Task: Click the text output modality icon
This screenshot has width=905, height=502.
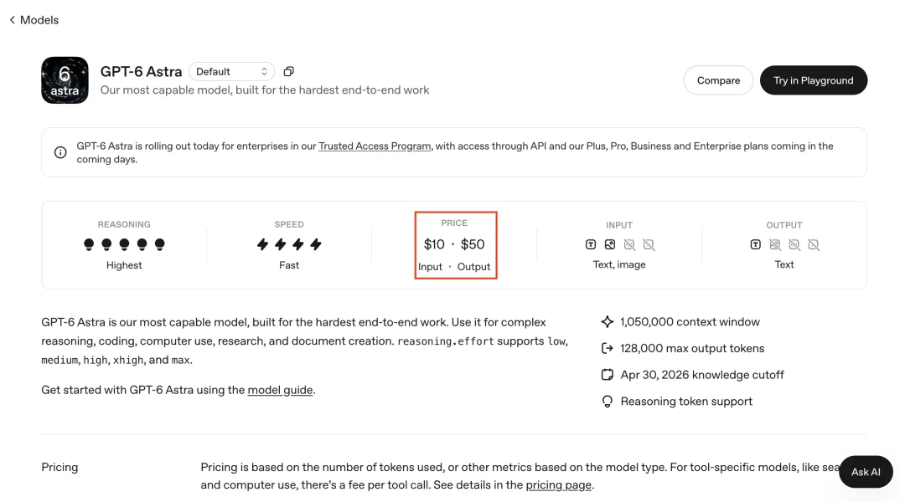Action: click(756, 244)
